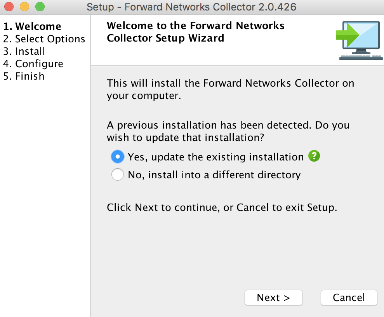Image resolution: width=384 pixels, height=317 pixels.
Task: Click the Install step in the sidebar
Action: point(24,51)
